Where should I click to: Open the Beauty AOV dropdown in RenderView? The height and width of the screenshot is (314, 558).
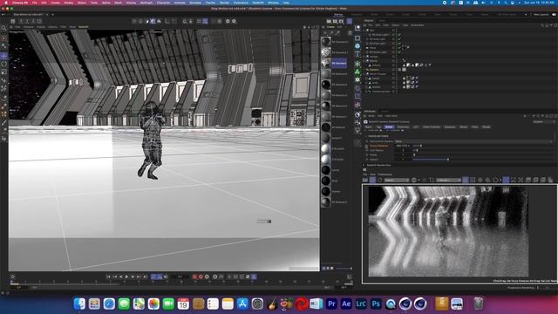point(397,181)
